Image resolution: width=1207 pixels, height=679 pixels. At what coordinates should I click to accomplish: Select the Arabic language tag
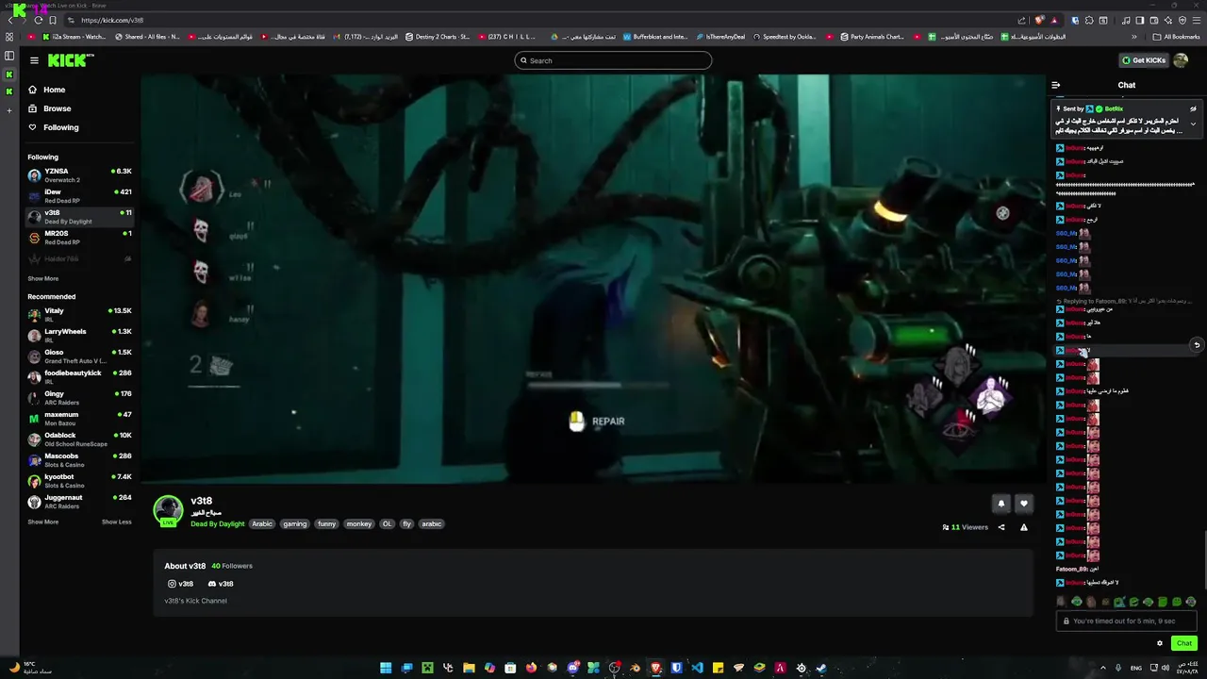coord(262,523)
